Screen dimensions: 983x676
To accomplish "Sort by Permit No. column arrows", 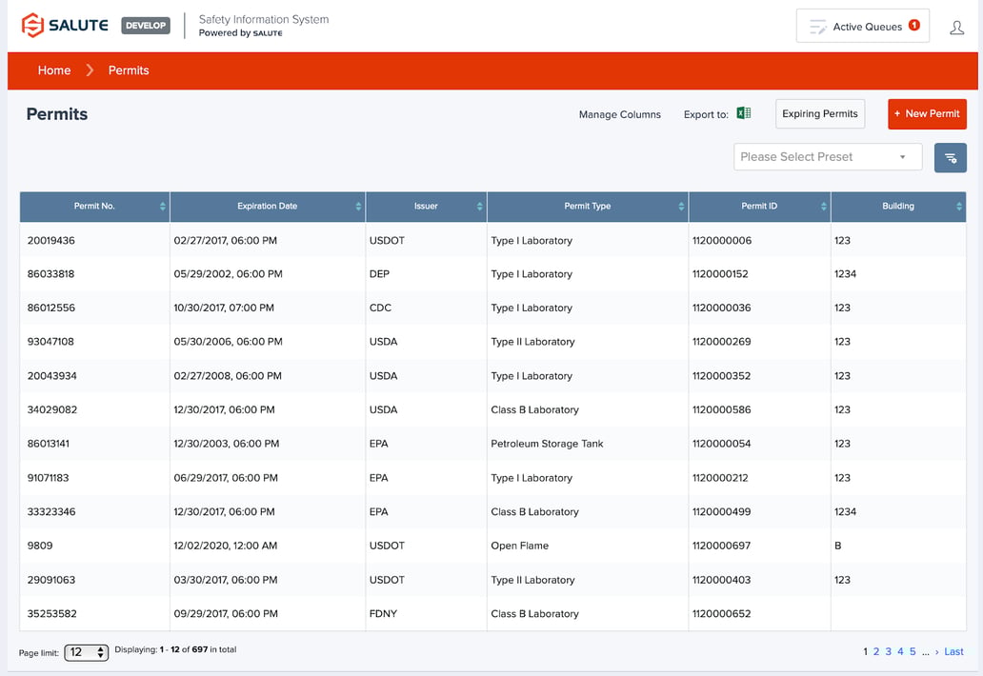I will pyautogui.click(x=163, y=207).
